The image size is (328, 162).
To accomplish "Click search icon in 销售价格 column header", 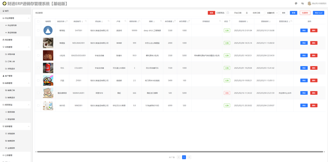I will tap(139, 21).
